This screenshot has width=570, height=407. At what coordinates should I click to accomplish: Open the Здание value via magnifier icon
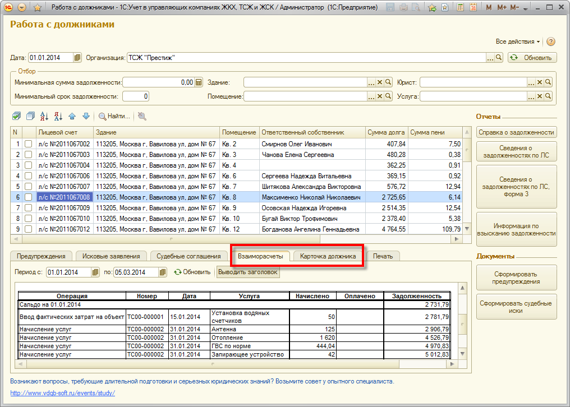pos(388,82)
